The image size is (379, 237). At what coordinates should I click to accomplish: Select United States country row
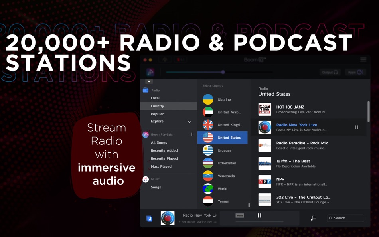pos(222,138)
